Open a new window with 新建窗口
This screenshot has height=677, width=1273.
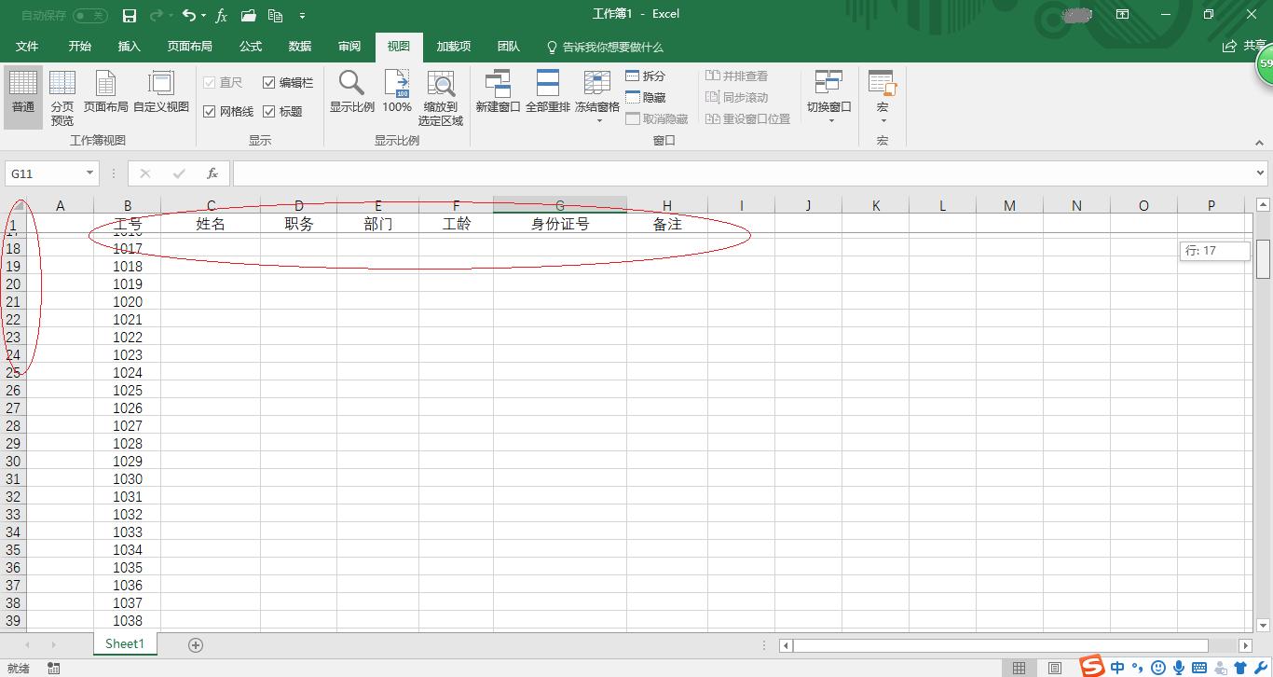(498, 93)
